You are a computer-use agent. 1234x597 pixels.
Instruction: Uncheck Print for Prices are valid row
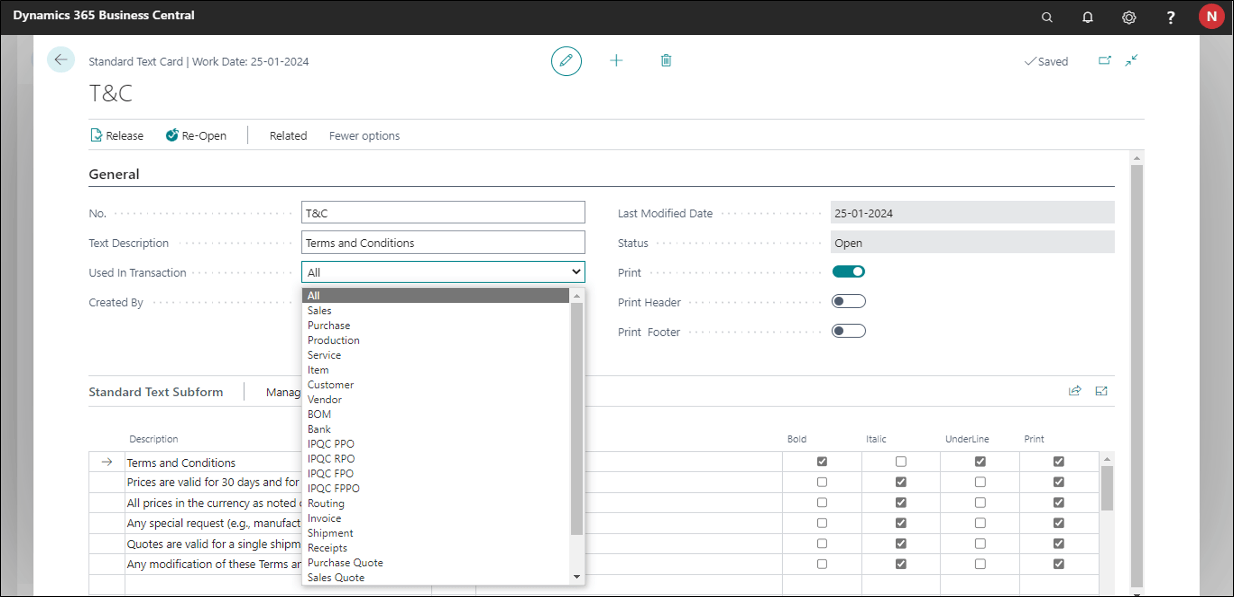[1058, 482]
